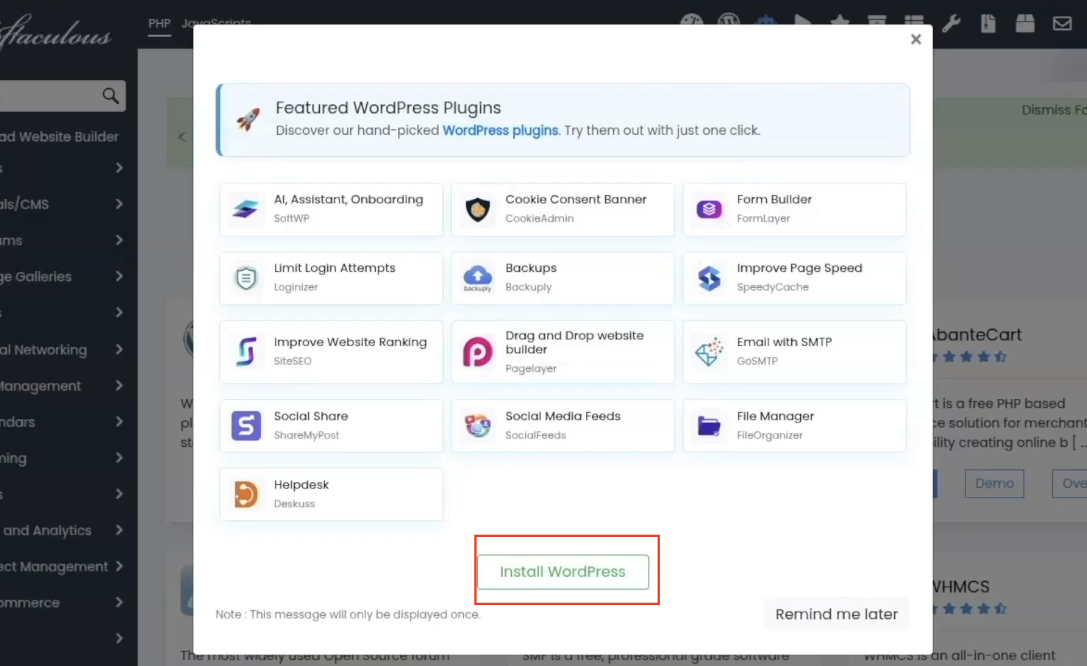Screen dimensions: 1087x666
Task: Select the CookieAdmin shield icon
Action: 477,209
